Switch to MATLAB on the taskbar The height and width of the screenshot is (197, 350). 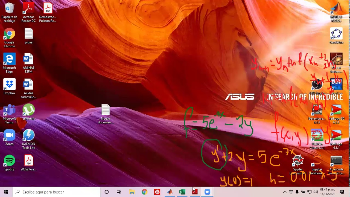[x=170, y=192]
